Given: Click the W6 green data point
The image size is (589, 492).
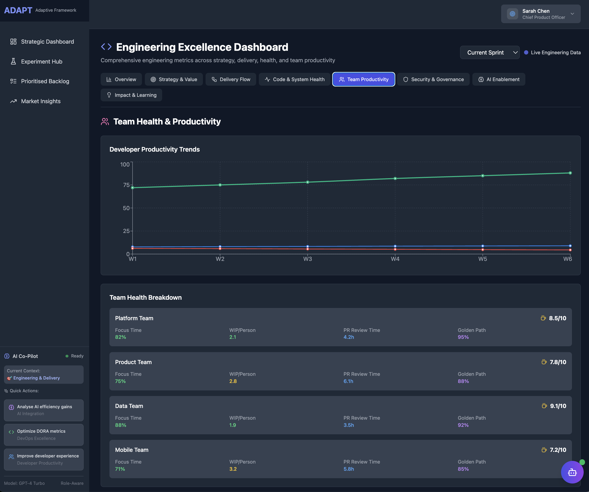Looking at the screenshot, I should coord(570,173).
